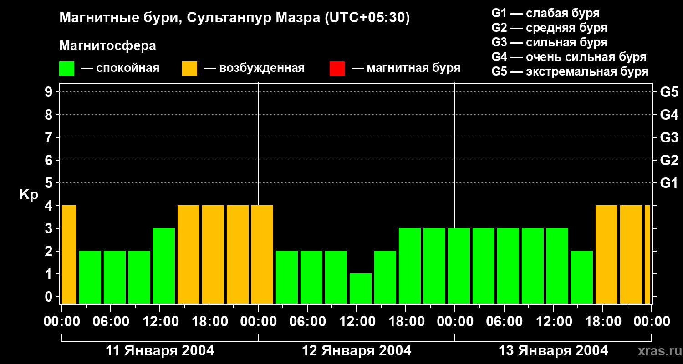
Task: Click the 18:00 time label for 13 January
Action: tap(602, 322)
